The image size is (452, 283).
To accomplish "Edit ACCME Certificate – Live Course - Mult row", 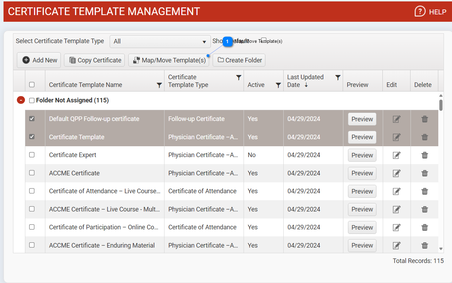I will click(x=396, y=209).
